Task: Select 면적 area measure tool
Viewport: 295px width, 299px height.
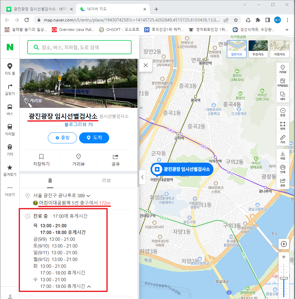Action: (283, 126)
